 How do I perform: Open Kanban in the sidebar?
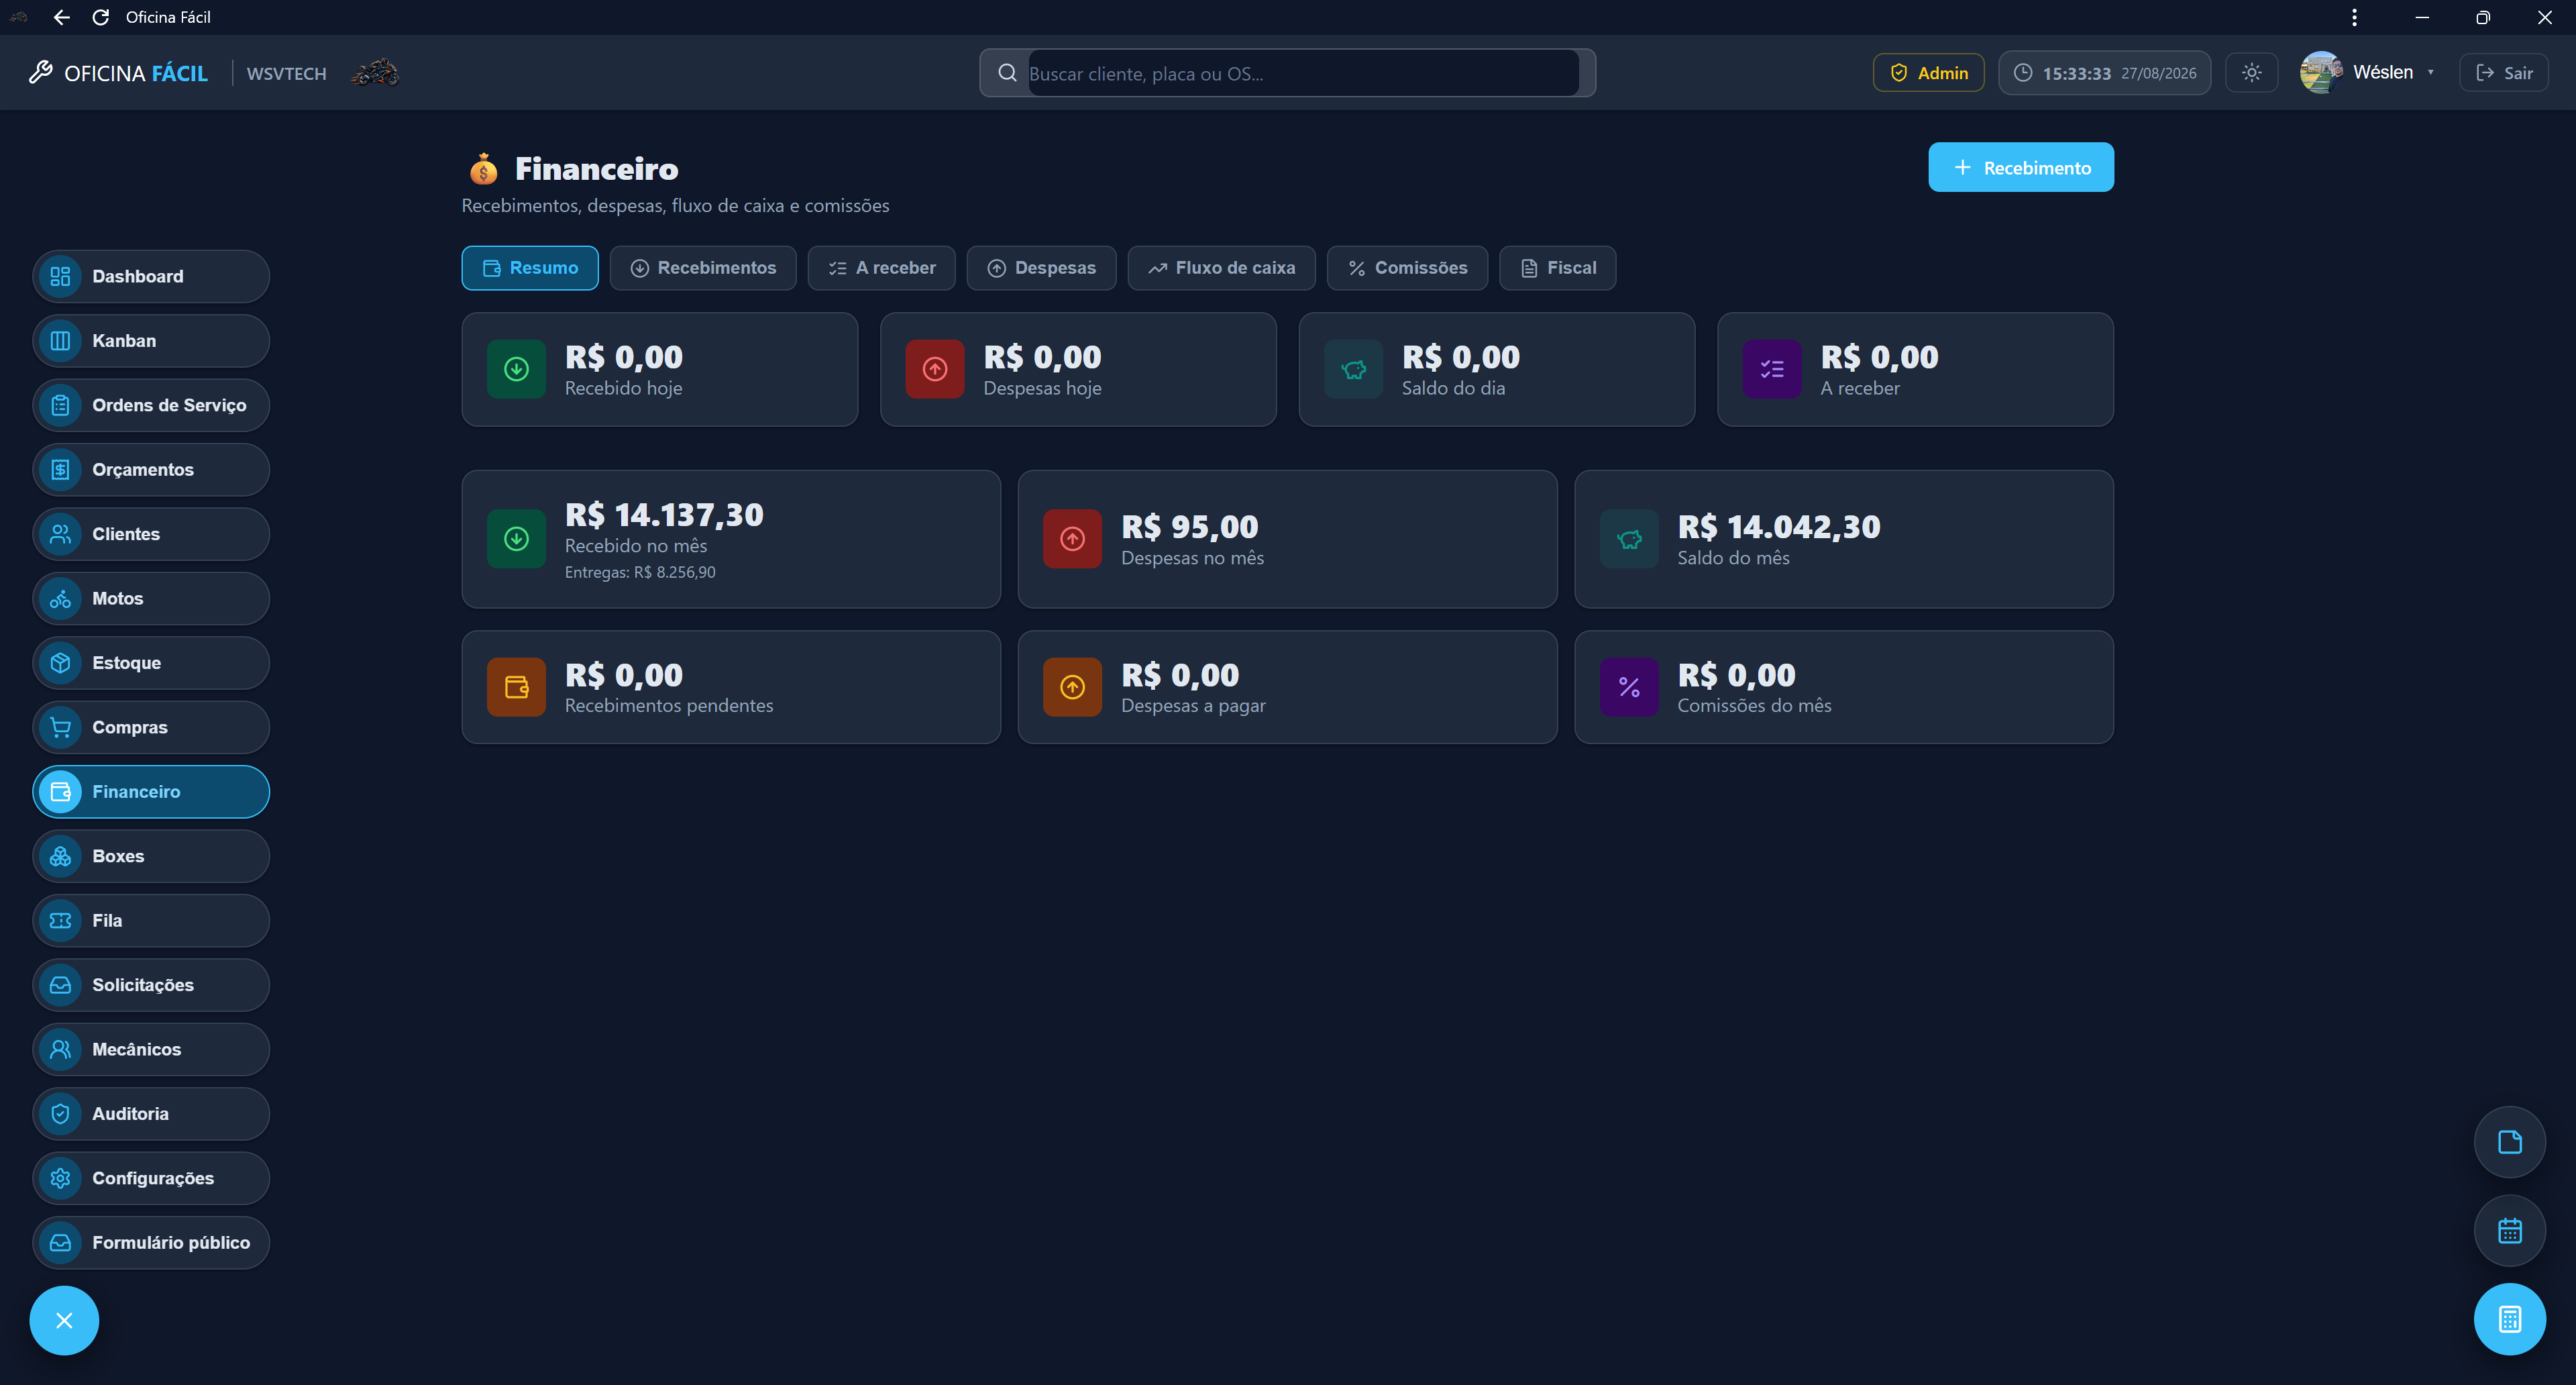[151, 341]
